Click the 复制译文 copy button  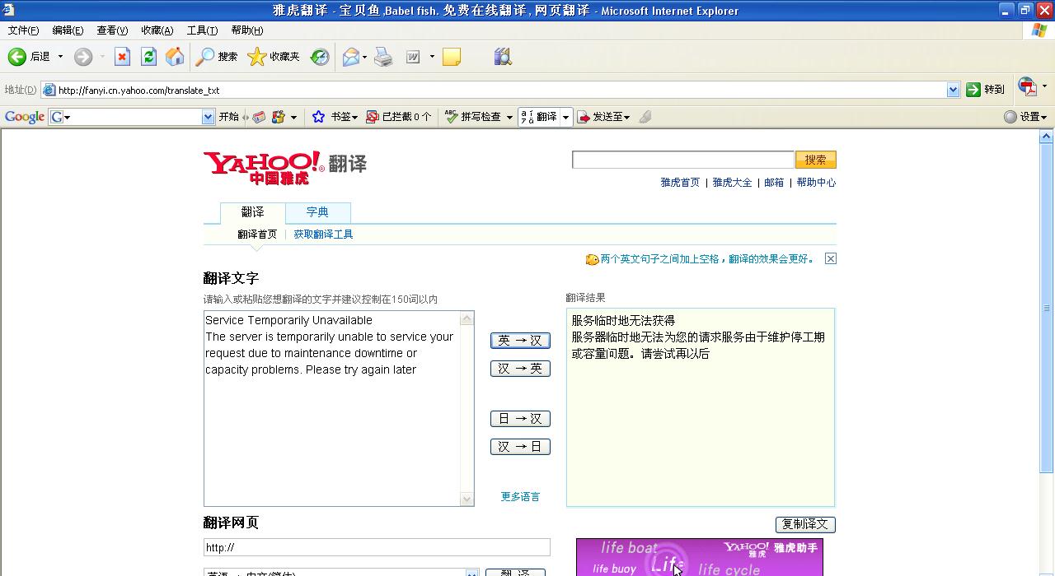(805, 524)
